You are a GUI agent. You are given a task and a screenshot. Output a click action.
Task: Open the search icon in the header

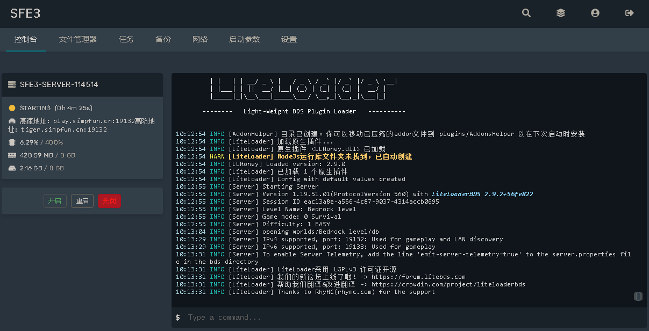click(x=526, y=13)
